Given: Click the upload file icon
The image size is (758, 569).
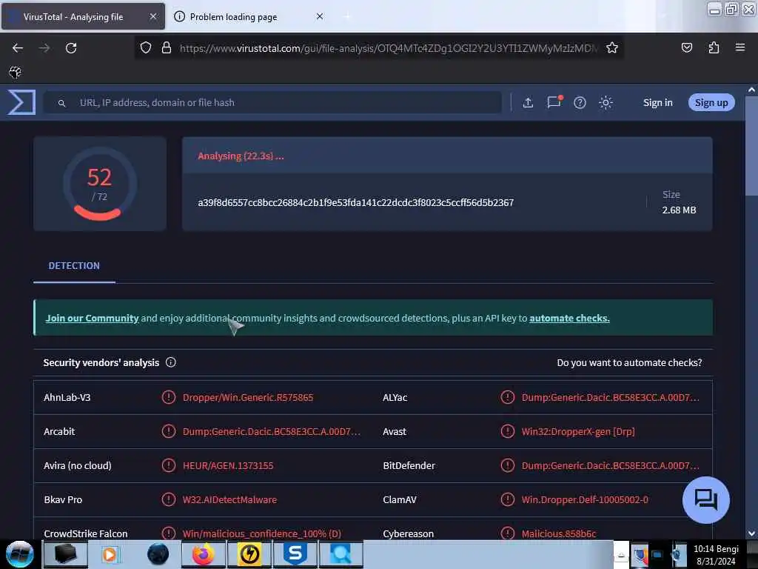Looking at the screenshot, I should click(528, 102).
